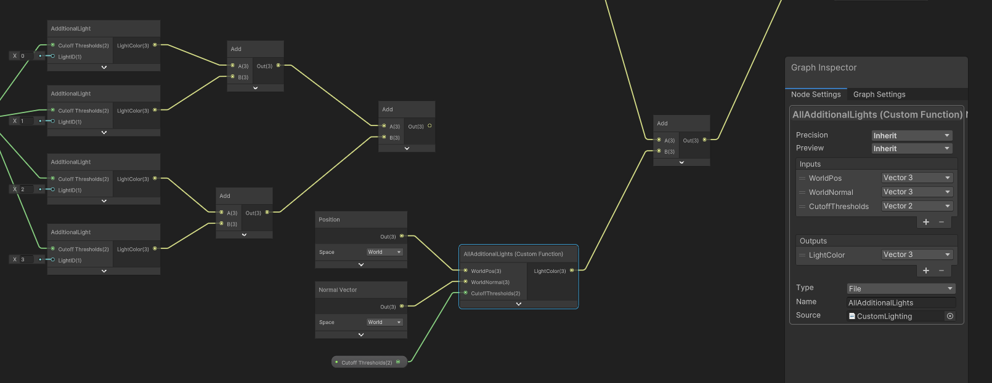Click the 'CutoffThresholds' input name label
Image resolution: width=992 pixels, height=383 pixels.
coord(839,207)
